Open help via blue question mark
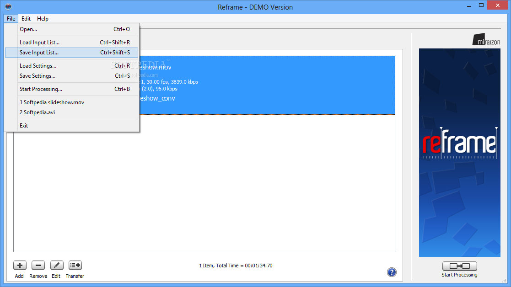Viewport: 511px width, 287px height. pyautogui.click(x=392, y=272)
